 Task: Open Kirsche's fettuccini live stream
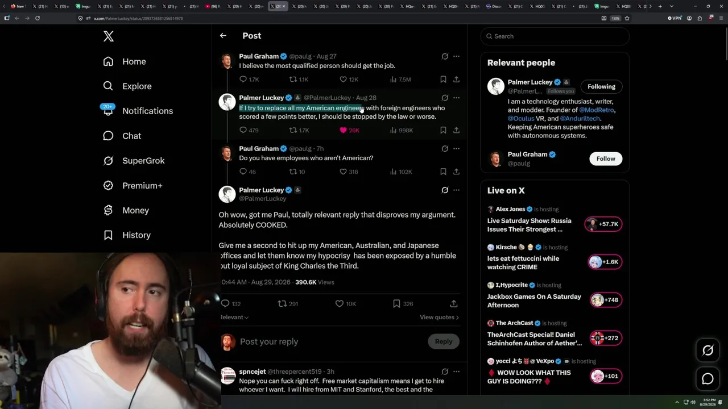pos(555,258)
